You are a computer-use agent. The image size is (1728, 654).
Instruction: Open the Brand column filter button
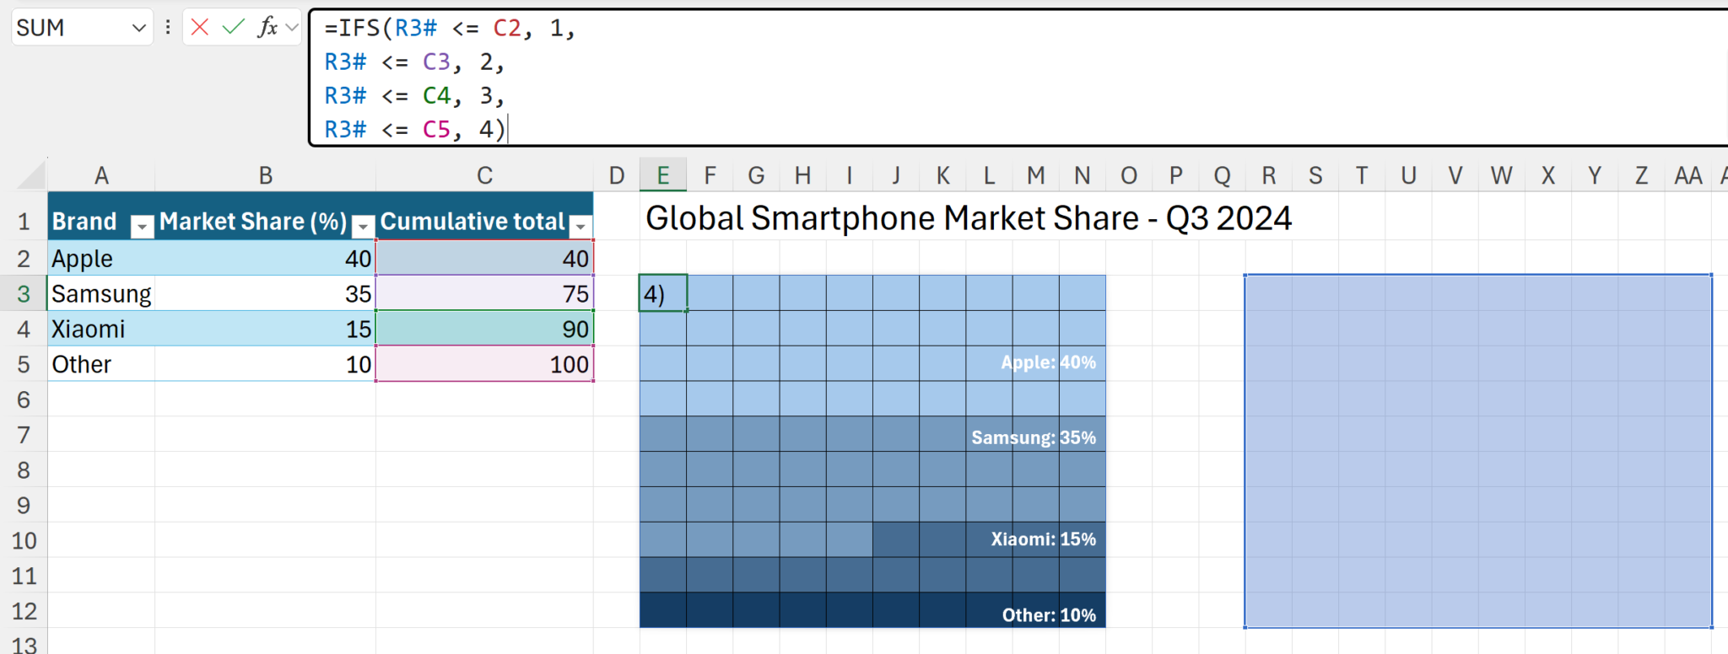click(x=143, y=225)
